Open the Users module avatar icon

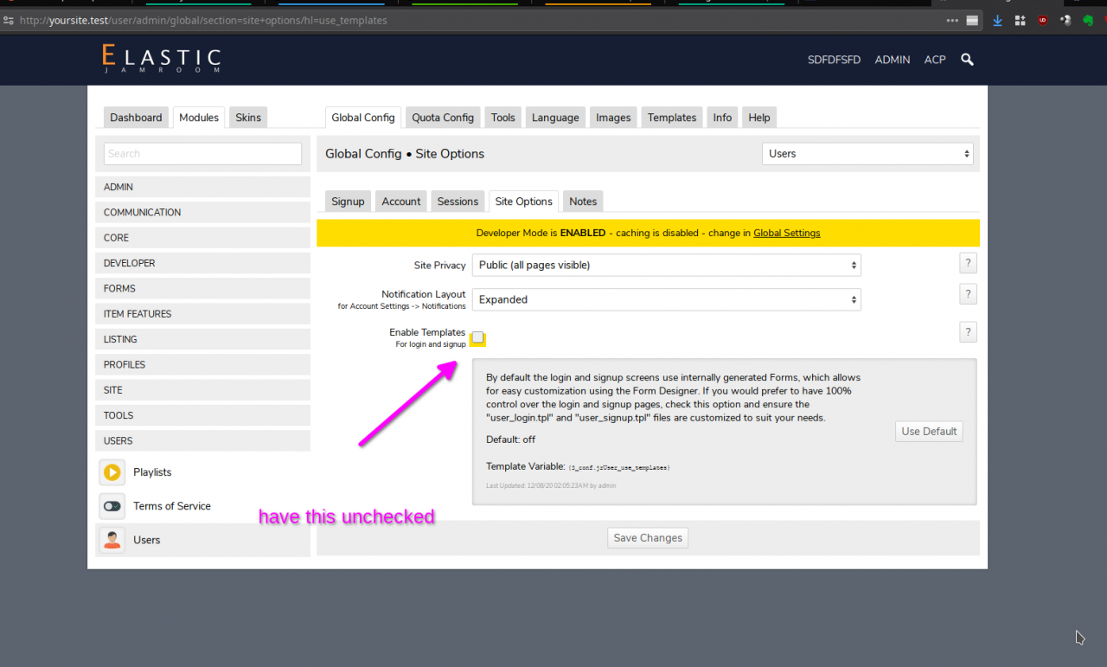click(x=112, y=540)
